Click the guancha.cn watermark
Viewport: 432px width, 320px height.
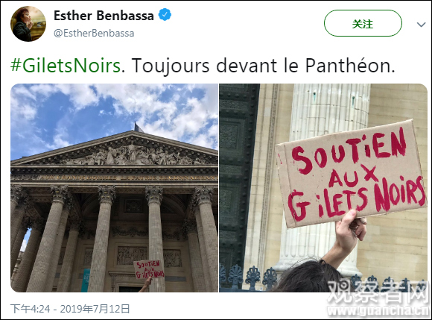(378, 298)
